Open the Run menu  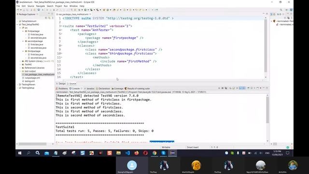pos(66,6)
